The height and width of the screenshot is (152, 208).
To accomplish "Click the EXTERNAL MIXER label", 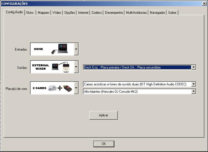I will coord(41,67).
